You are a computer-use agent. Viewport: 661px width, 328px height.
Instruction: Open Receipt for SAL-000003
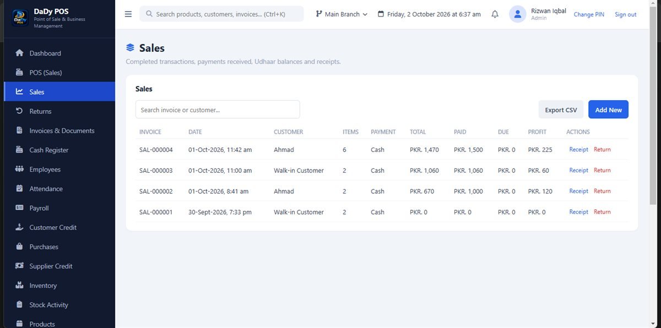pos(578,170)
